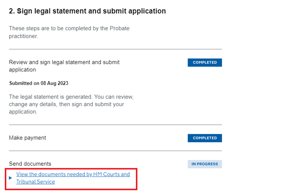Click the legal statement is generated description
The height and width of the screenshot is (192, 288).
(71, 97)
